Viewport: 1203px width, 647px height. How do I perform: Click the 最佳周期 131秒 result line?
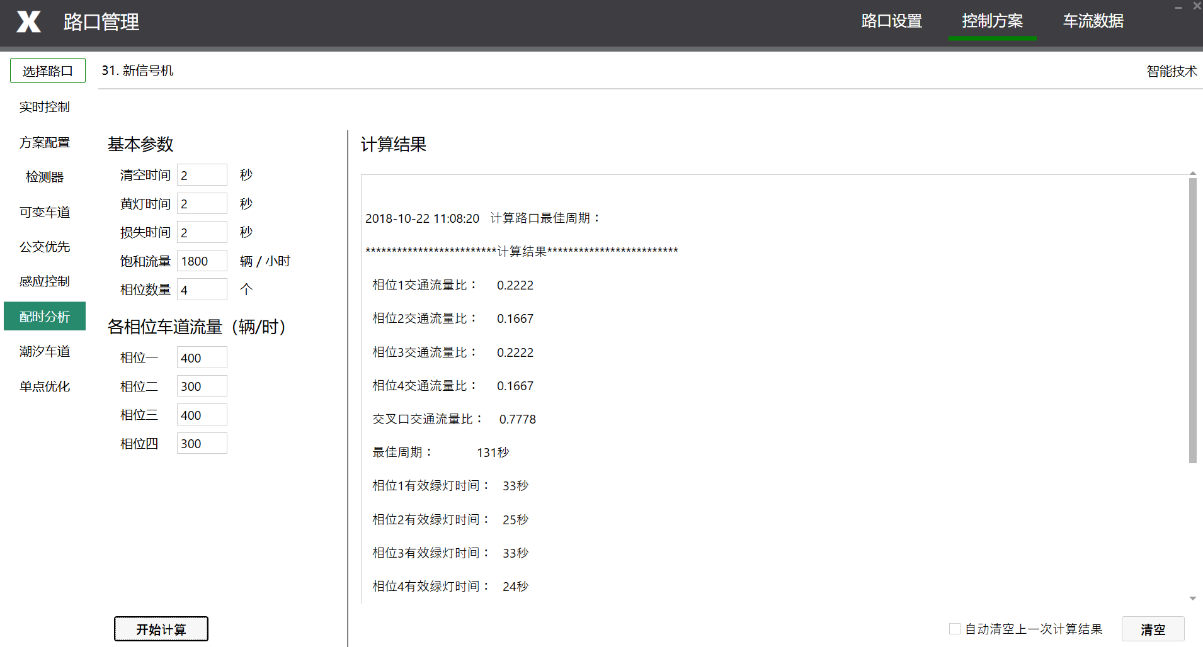coord(441,453)
